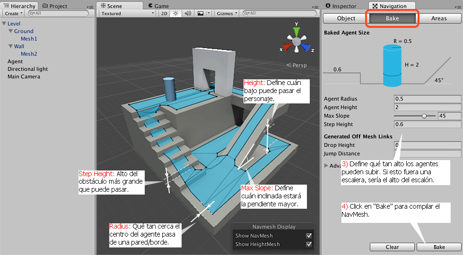Screen dimensions: 463x255
Task: Uncheck the Show HeightMesh checkbox
Action: pos(309,244)
